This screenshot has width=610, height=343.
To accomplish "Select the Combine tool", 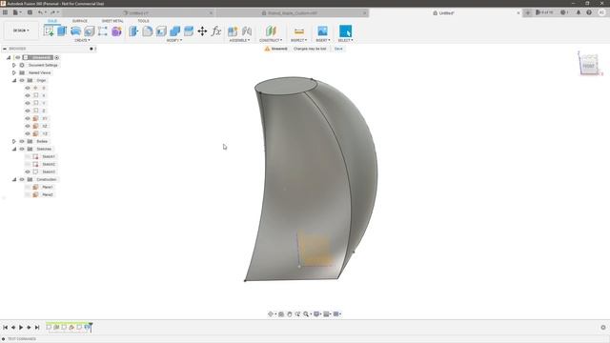I will pyautogui.click(x=174, y=30).
